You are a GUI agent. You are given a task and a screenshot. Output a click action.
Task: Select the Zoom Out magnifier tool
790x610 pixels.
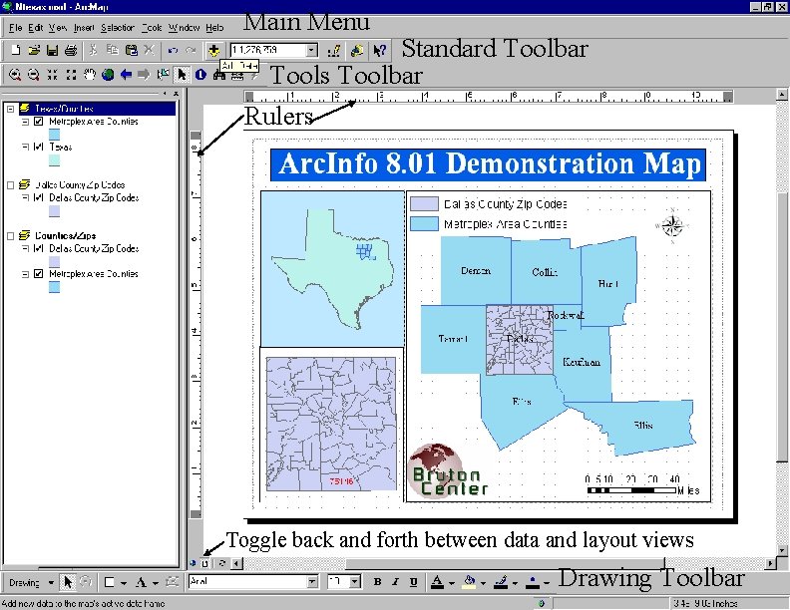(33, 75)
